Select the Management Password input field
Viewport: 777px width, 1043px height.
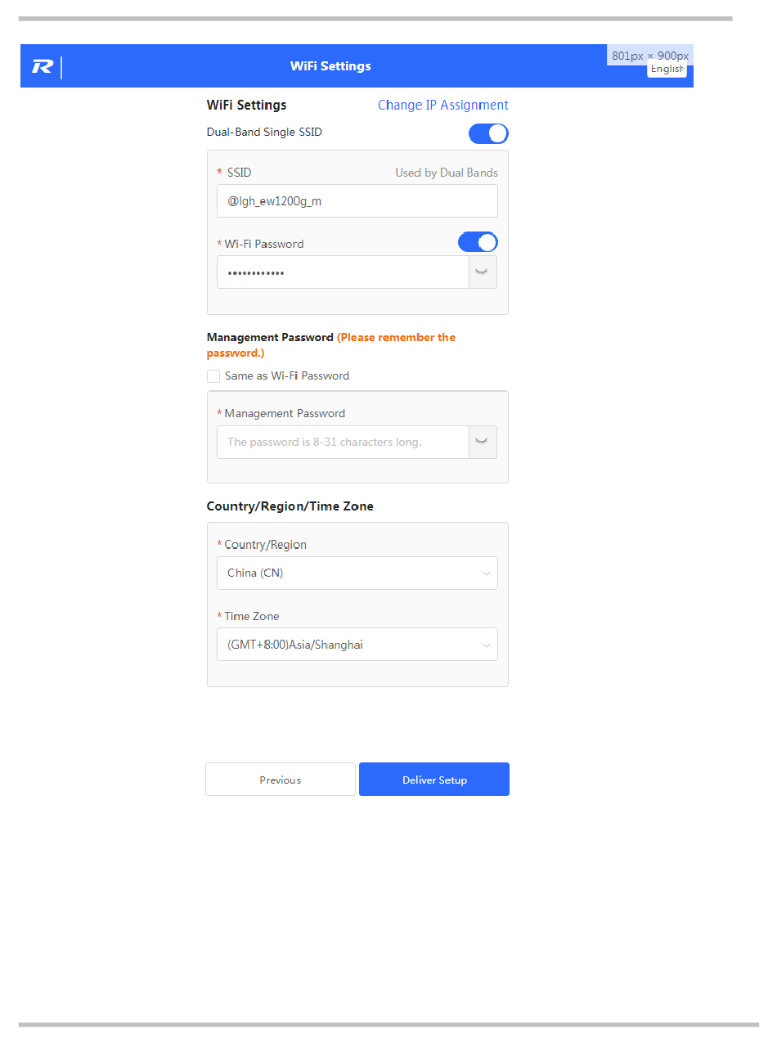point(343,442)
